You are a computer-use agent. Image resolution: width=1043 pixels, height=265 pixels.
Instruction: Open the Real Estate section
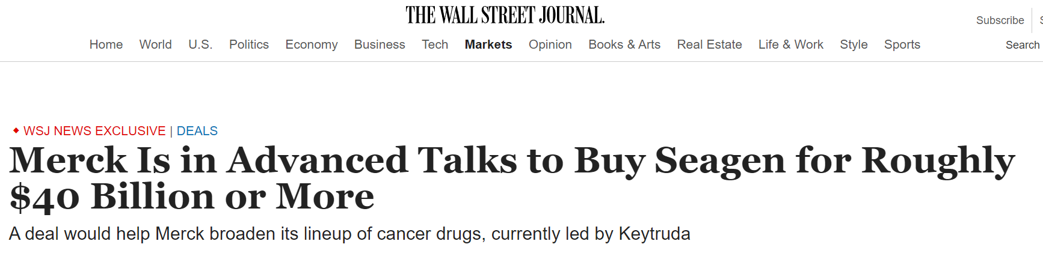click(x=709, y=44)
